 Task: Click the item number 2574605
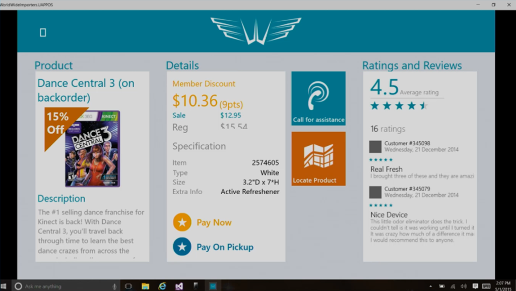(x=265, y=162)
